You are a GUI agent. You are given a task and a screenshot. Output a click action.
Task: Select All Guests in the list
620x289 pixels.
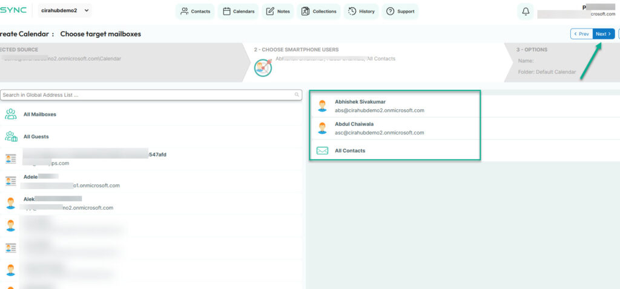[152, 136]
